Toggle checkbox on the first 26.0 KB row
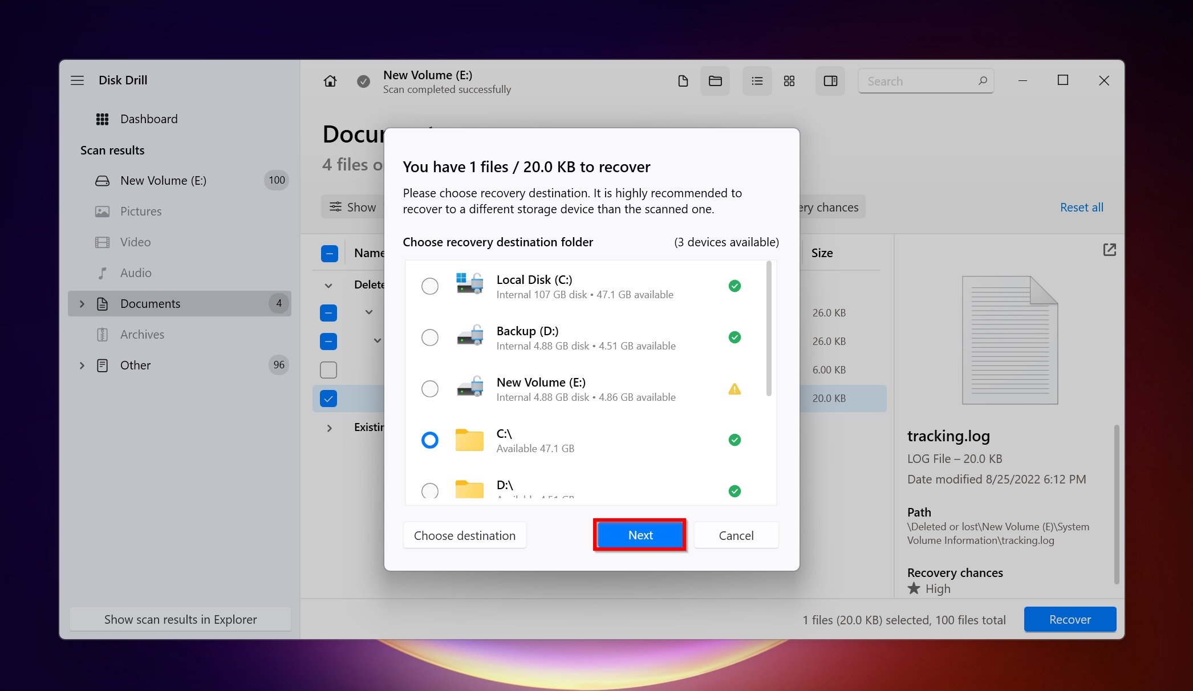 (328, 313)
